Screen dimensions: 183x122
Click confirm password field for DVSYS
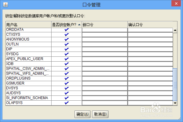[x=150, y=88]
